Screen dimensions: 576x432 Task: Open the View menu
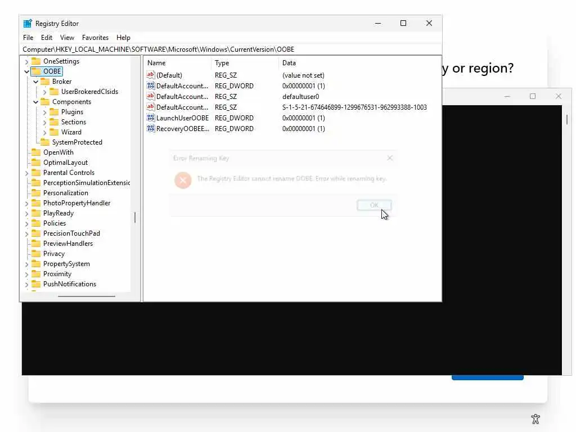pyautogui.click(x=67, y=38)
